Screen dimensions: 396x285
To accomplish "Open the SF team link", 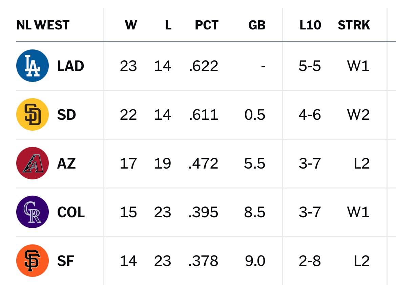I will tap(65, 261).
